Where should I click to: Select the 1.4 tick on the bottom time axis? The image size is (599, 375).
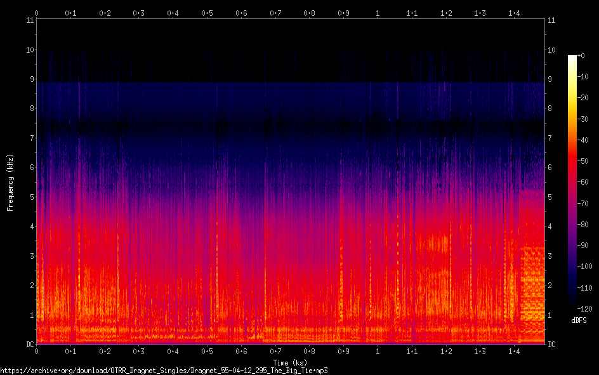[x=514, y=352]
